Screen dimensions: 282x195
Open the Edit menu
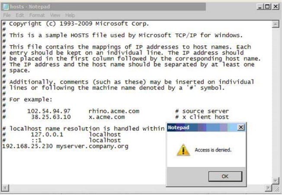[20, 15]
